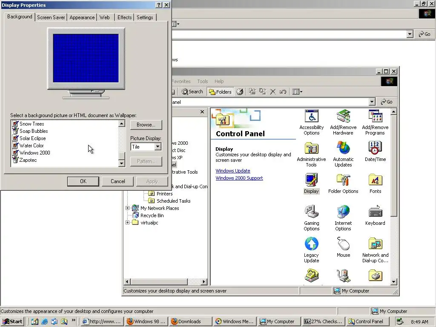Open the back window address bar dropdown
The height and width of the screenshot is (327, 436).
tap(410, 34)
